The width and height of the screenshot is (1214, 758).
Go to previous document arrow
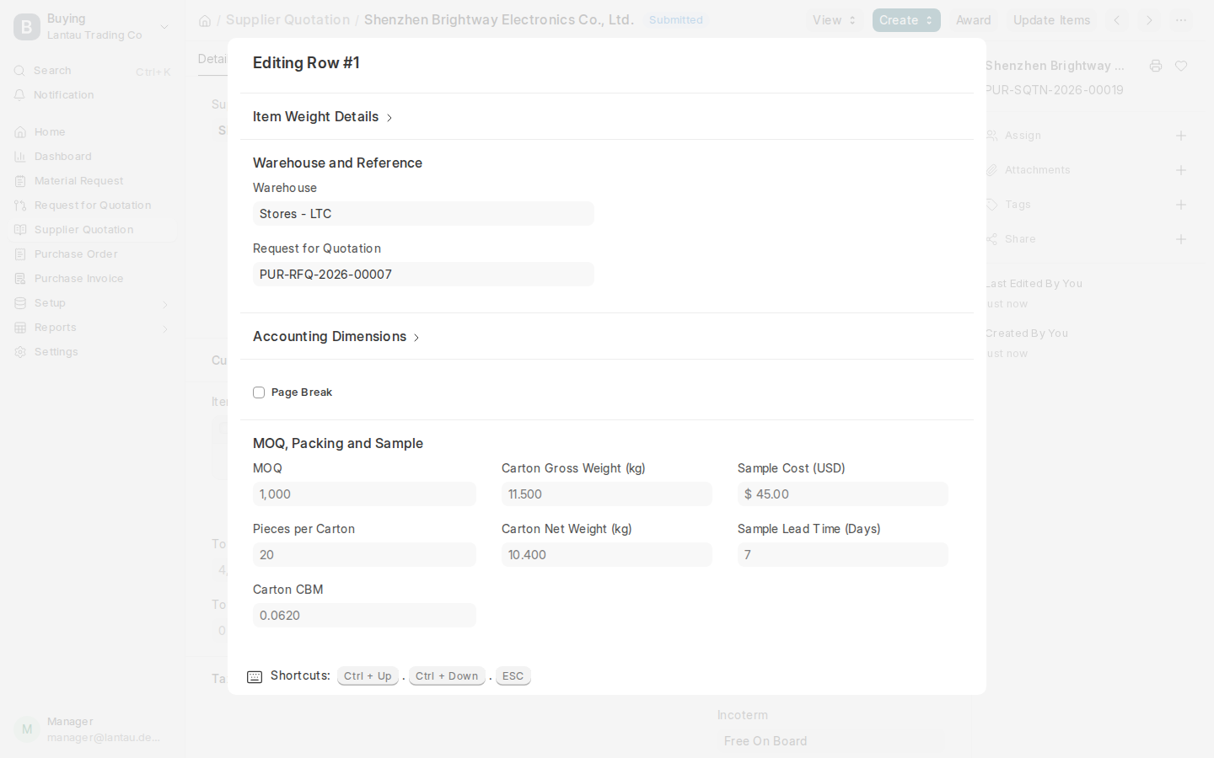[1117, 20]
